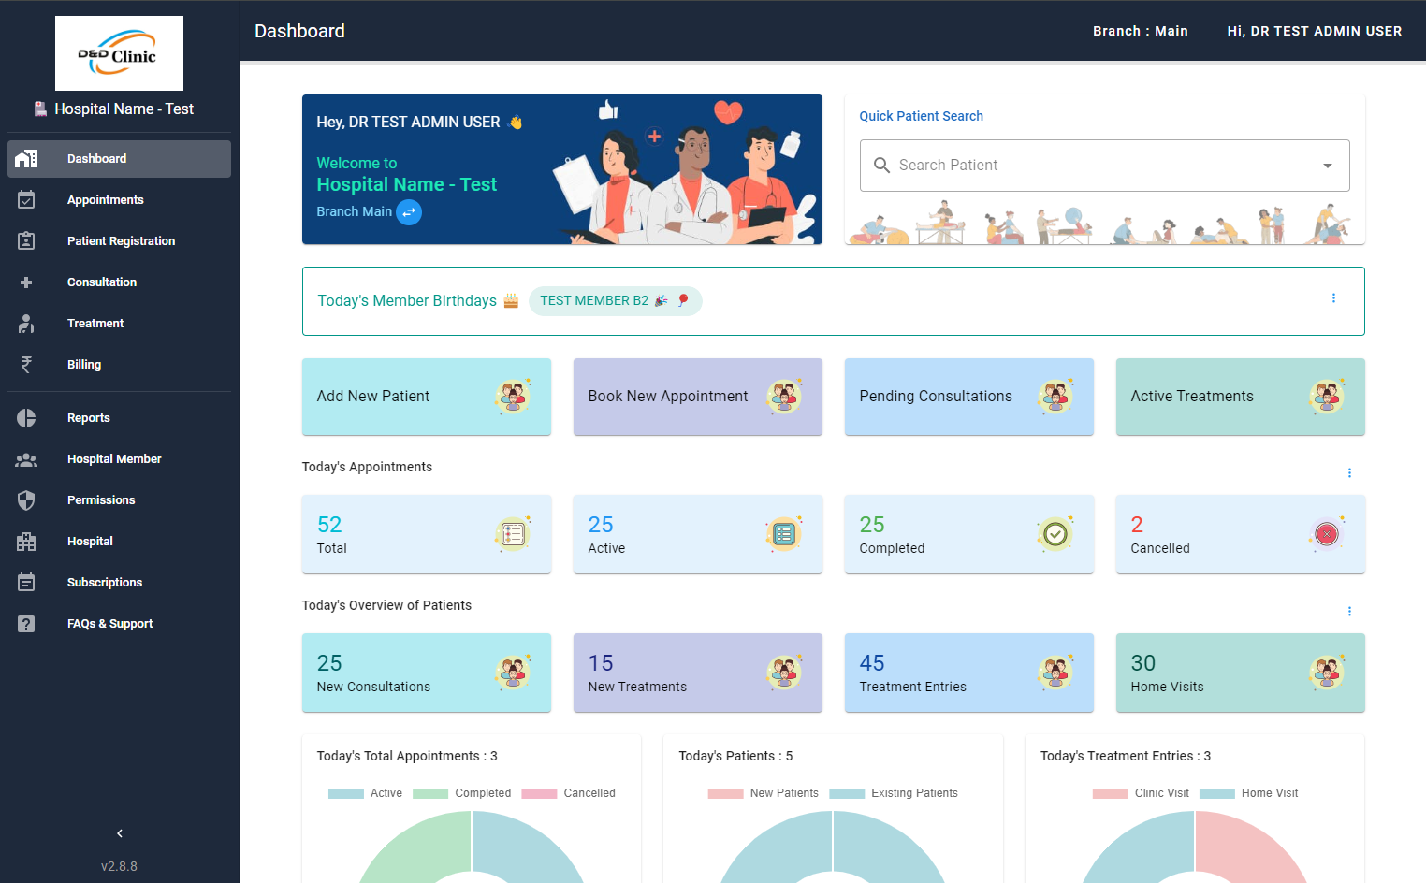1426x883 pixels.
Task: Click TEST MEMBER B2 birthday chip
Action: coord(615,301)
